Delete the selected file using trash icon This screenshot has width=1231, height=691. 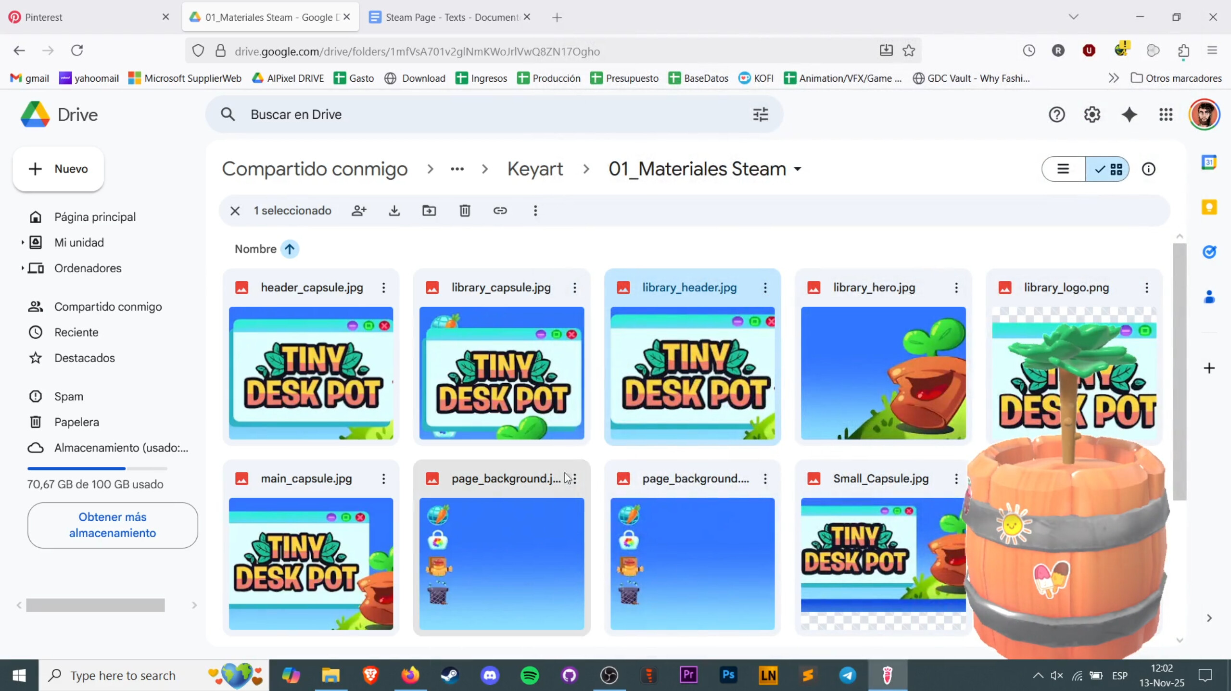464,210
